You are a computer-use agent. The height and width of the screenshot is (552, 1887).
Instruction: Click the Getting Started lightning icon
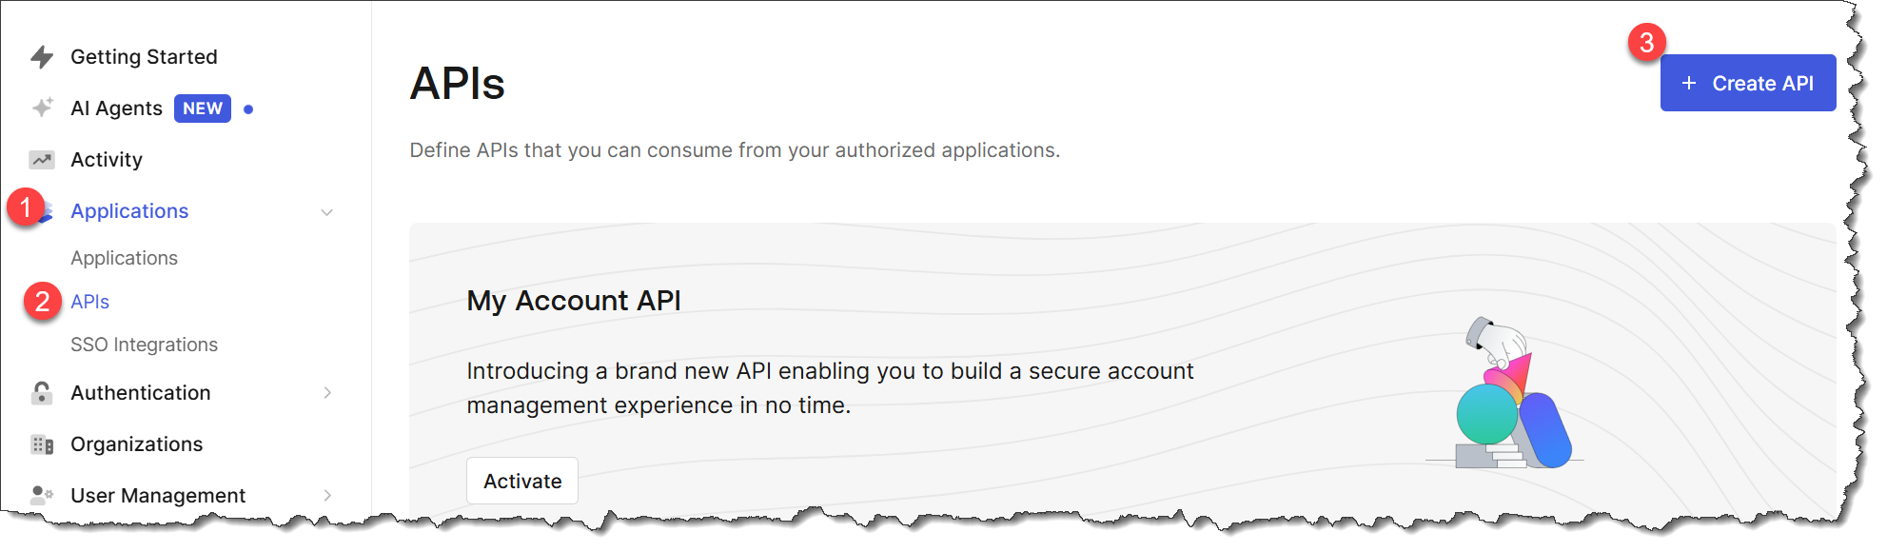(42, 56)
